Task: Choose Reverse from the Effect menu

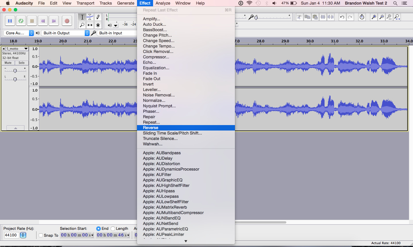Action: coord(186,128)
